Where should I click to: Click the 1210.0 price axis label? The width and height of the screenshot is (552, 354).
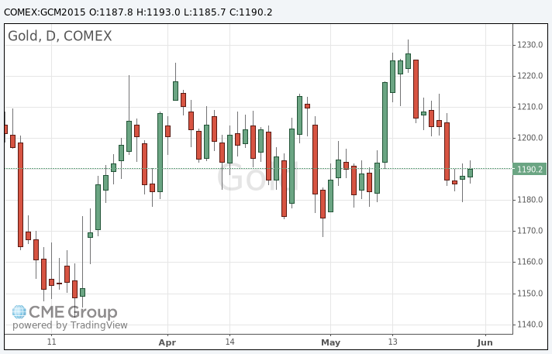(x=530, y=107)
